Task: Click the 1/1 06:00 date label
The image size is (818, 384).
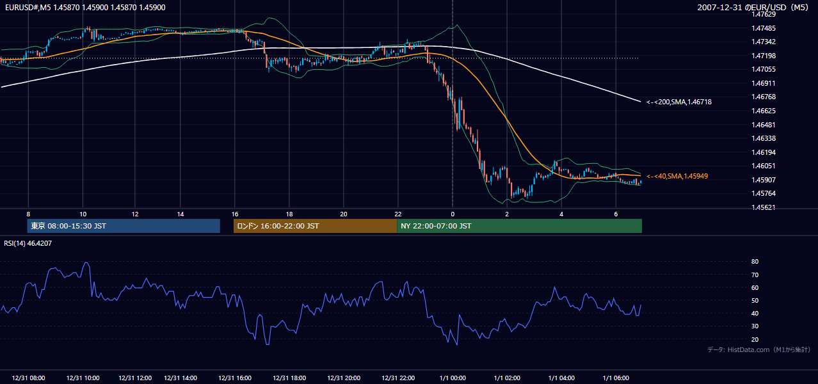Action: tap(616, 378)
